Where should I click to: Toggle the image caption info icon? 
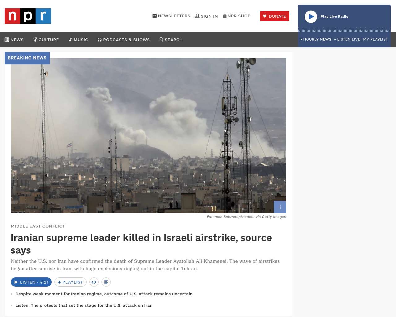point(280,207)
